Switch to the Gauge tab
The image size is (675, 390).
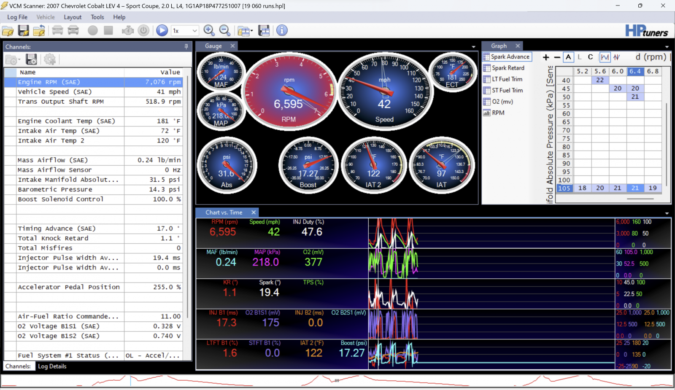coord(213,46)
